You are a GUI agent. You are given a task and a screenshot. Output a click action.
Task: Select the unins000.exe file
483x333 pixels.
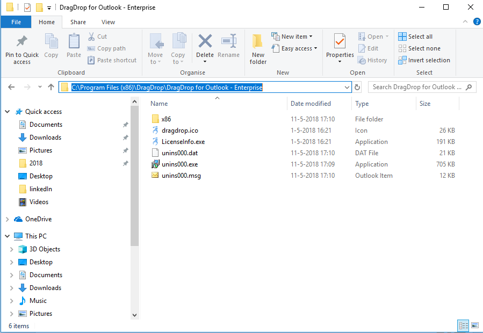[179, 164]
